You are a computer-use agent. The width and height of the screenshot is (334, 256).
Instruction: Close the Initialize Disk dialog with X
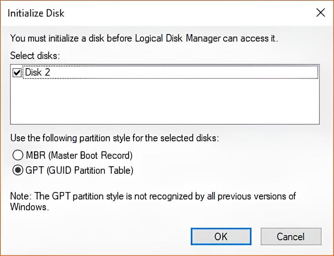(321, 13)
